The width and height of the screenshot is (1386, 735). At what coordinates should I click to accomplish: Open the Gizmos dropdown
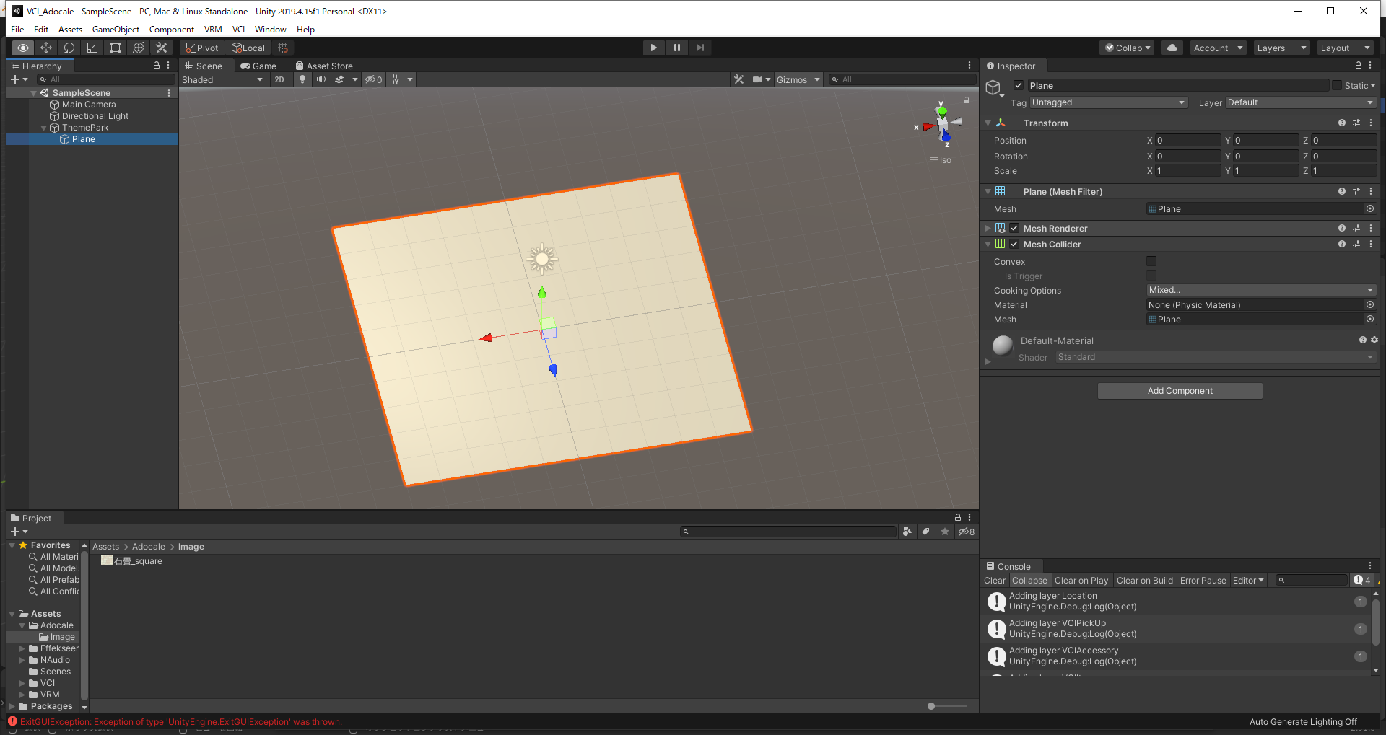pyautogui.click(x=798, y=79)
